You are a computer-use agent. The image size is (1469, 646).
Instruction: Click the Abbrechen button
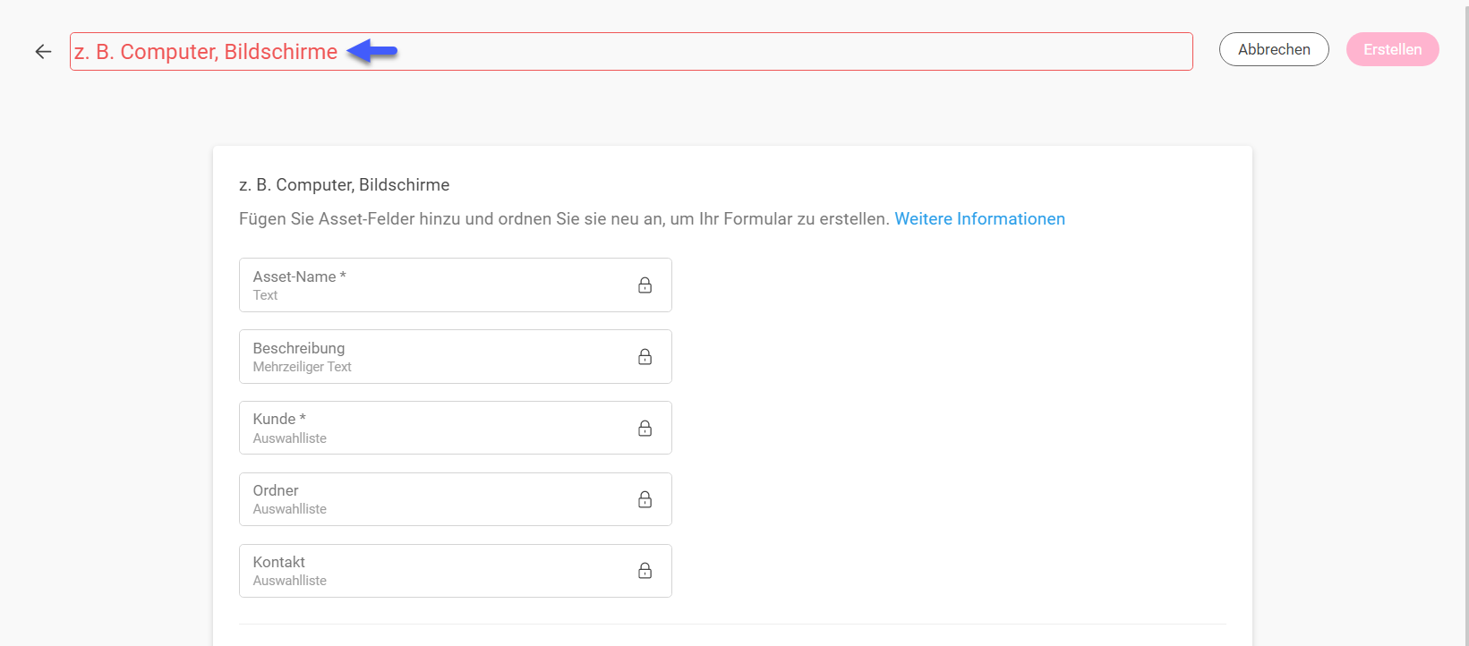(1274, 49)
